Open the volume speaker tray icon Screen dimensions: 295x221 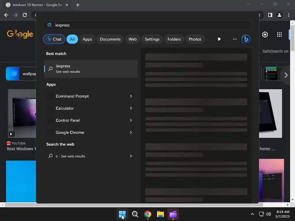pos(268,214)
